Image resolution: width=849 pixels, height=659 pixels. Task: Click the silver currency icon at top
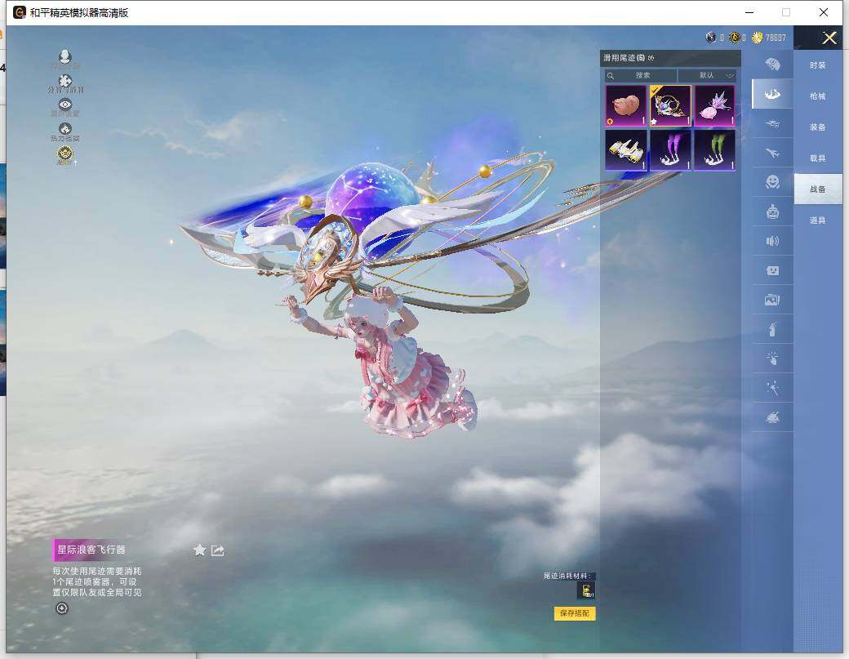coord(712,38)
